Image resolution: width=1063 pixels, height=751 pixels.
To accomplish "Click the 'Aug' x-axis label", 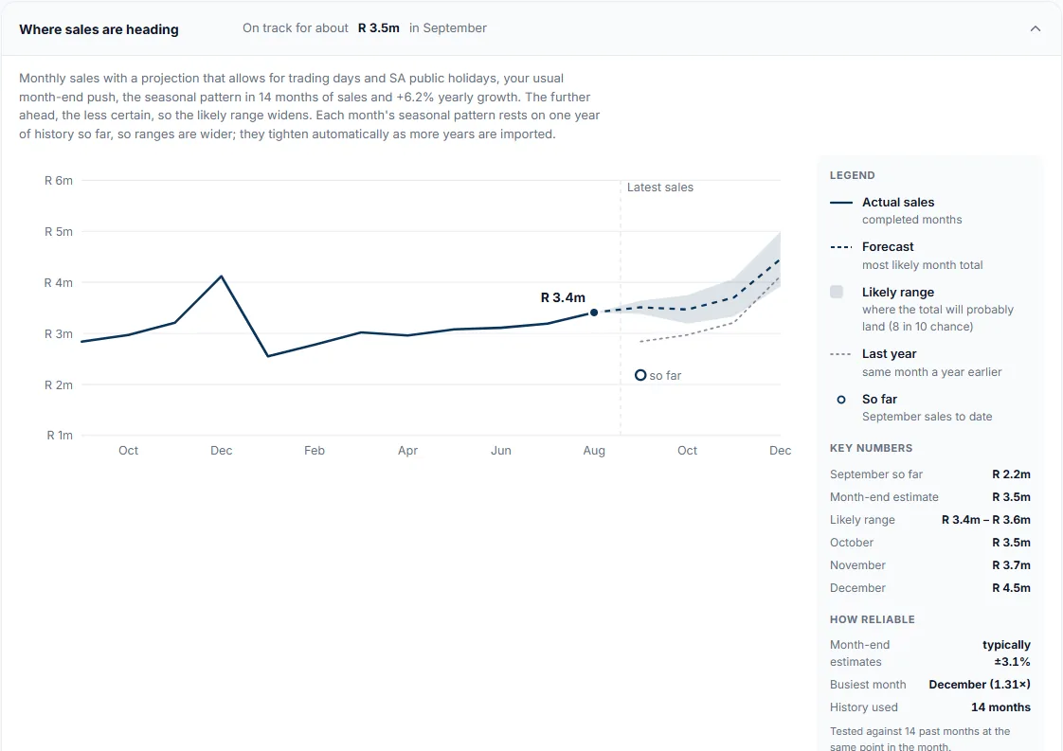I will (594, 450).
